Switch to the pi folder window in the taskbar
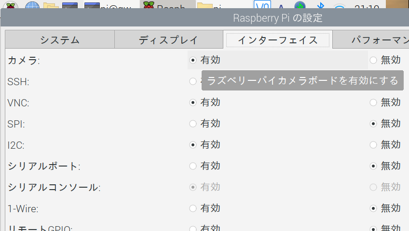409x231 pixels. pos(210,4)
